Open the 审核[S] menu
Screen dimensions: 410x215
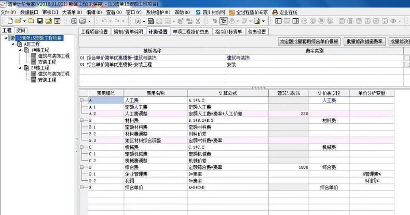click(50, 12)
